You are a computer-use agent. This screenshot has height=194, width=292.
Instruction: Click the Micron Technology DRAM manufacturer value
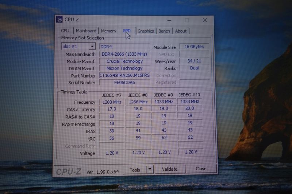(124, 68)
